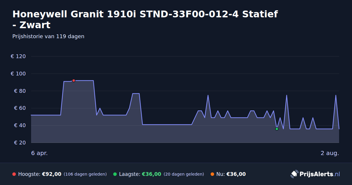Click the 6 apr. start date label
Image resolution: width=352 pixels, height=185 pixels.
[x=39, y=153]
